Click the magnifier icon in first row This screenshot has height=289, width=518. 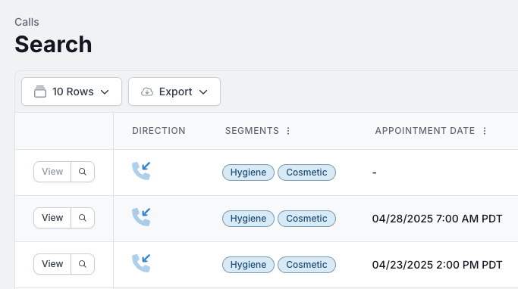click(x=83, y=172)
